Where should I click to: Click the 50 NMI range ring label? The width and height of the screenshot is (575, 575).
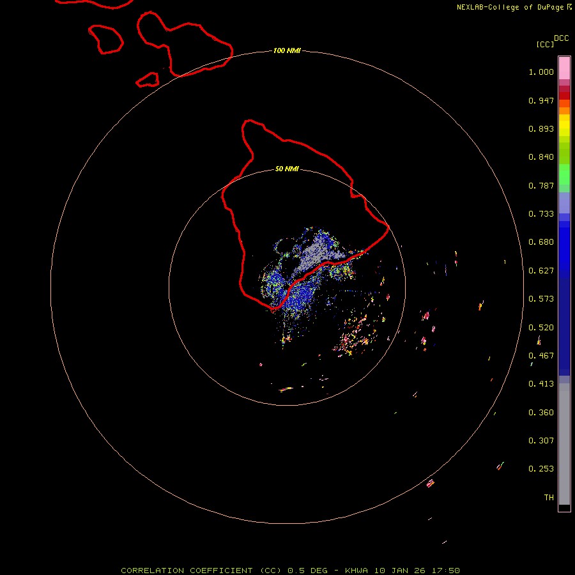287,169
